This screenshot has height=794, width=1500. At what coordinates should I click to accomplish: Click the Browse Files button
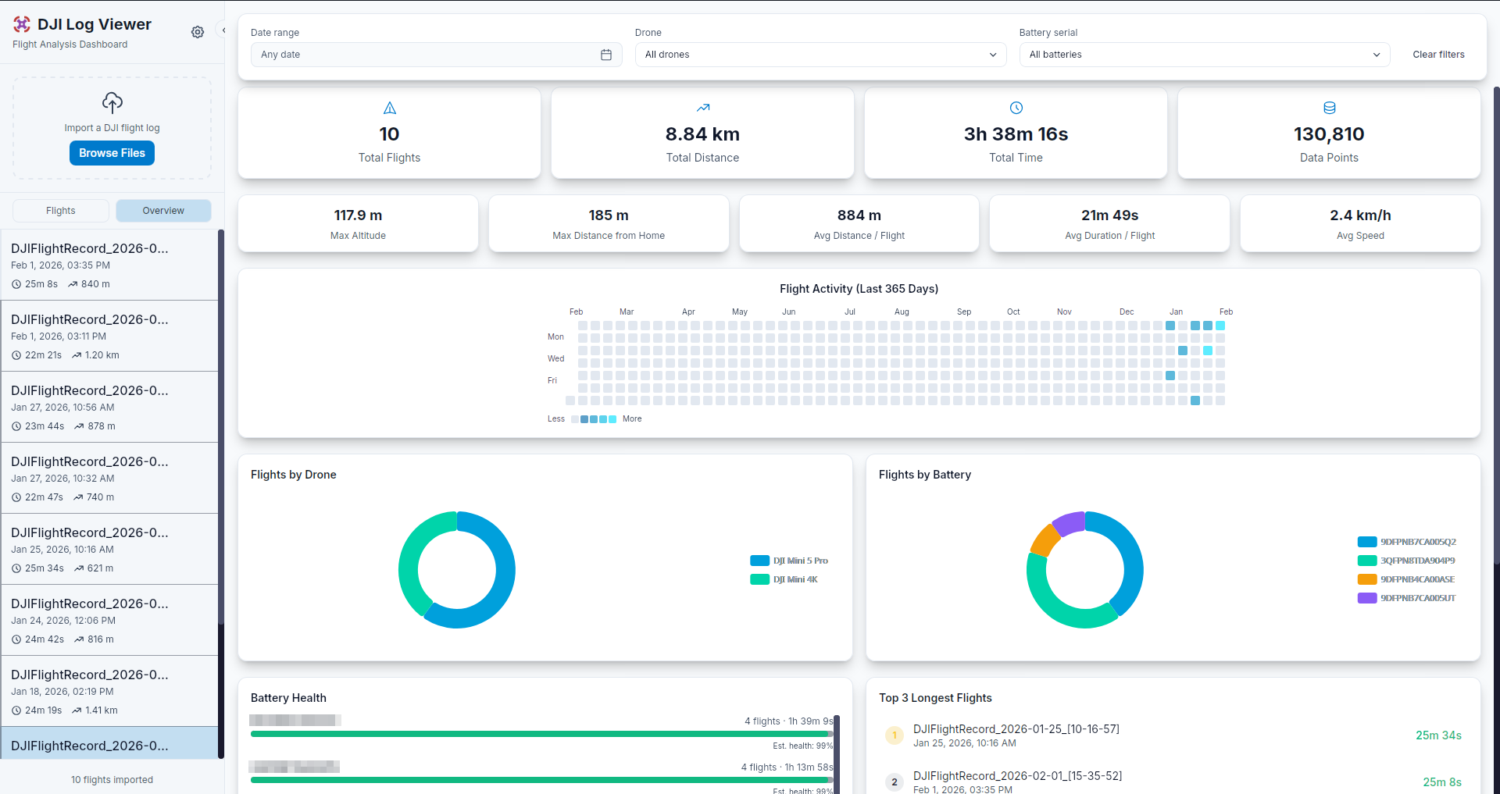tap(112, 153)
